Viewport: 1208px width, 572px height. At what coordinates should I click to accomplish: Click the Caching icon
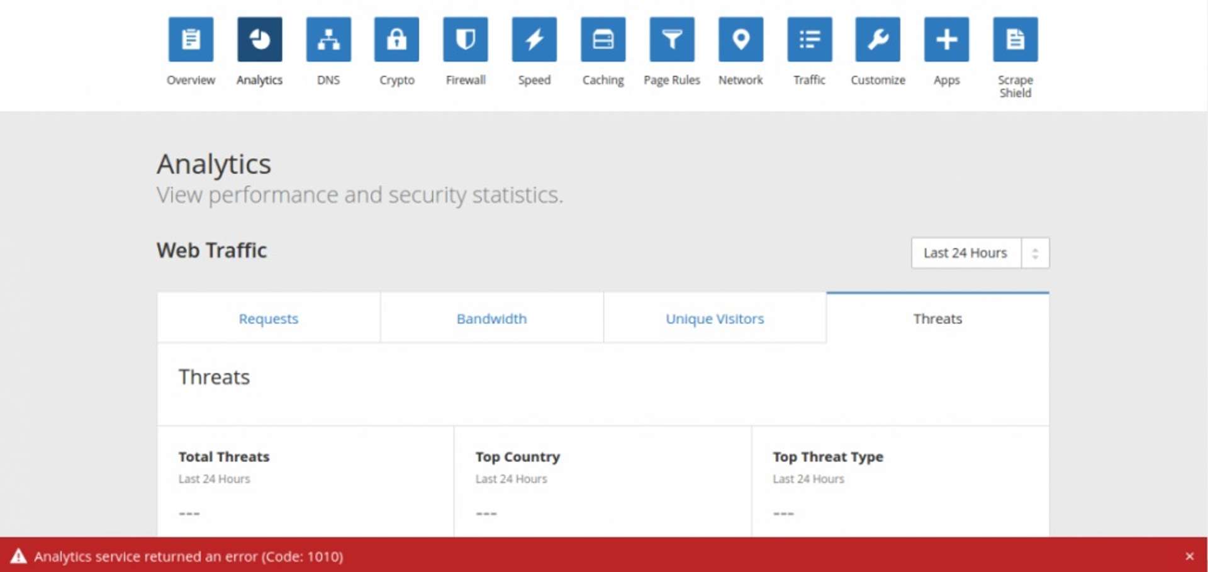603,39
